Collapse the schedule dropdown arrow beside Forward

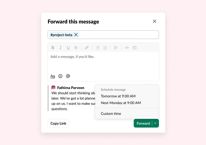coord(156,123)
